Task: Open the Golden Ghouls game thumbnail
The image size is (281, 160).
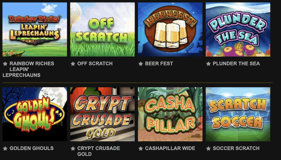Action: pos(35,114)
